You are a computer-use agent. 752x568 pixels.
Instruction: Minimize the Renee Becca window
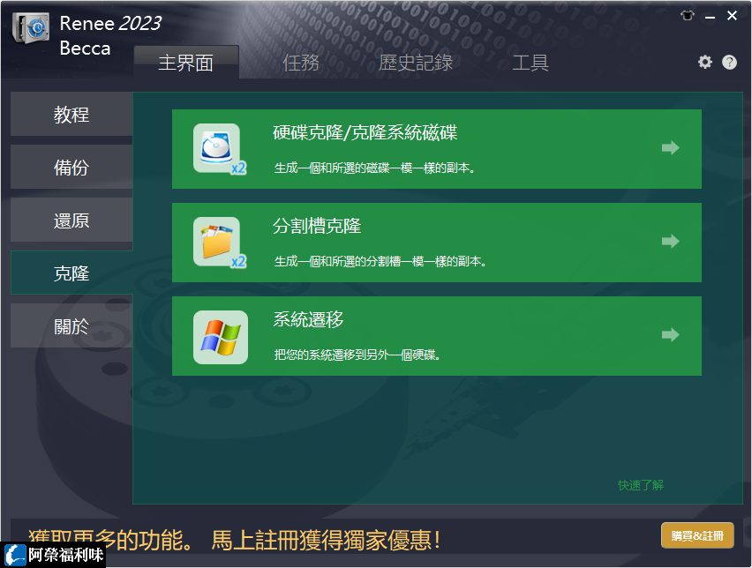pyautogui.click(x=710, y=17)
